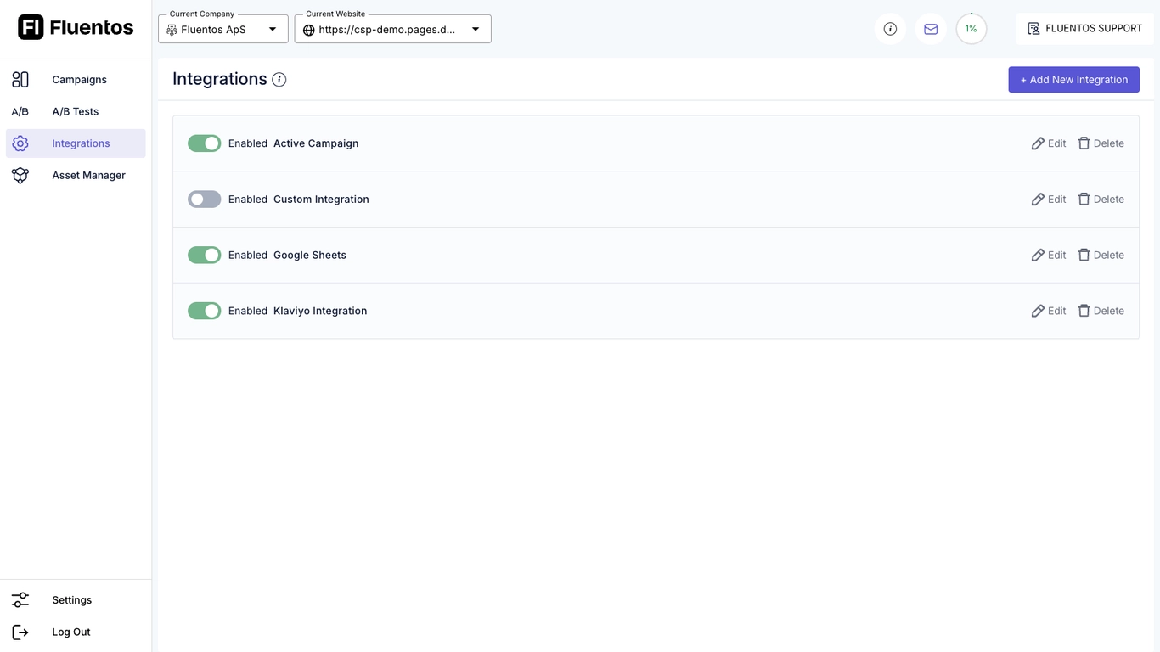Enable the Custom Integration toggle

[x=205, y=200]
